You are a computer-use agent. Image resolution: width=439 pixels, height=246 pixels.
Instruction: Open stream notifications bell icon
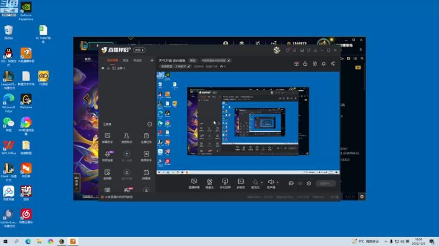[x=324, y=63]
